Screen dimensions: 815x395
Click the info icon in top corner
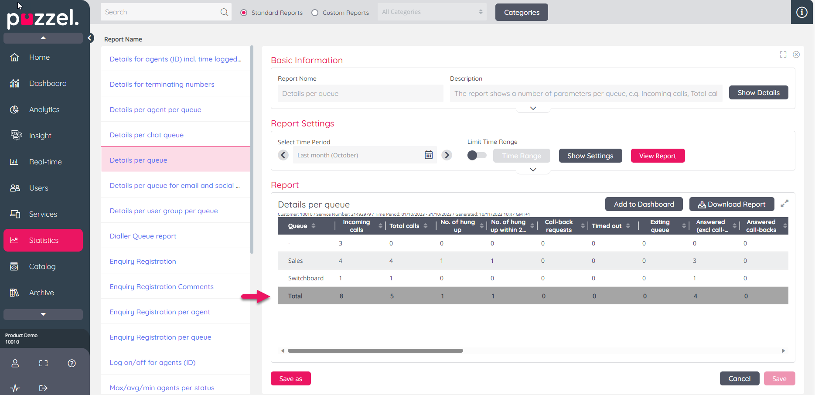(801, 12)
